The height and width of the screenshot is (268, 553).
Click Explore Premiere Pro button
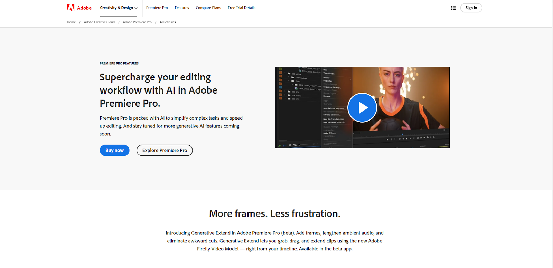[x=165, y=150]
